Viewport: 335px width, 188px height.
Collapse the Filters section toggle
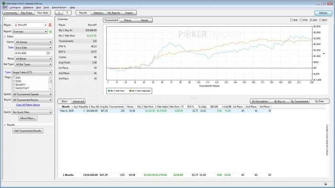5,36
